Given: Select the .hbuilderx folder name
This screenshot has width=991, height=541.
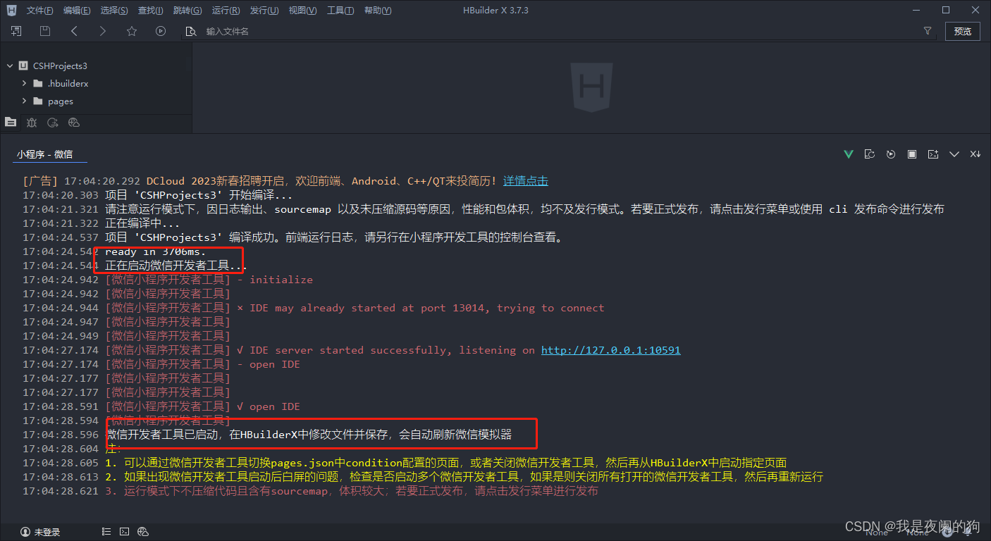Looking at the screenshot, I should coord(68,83).
